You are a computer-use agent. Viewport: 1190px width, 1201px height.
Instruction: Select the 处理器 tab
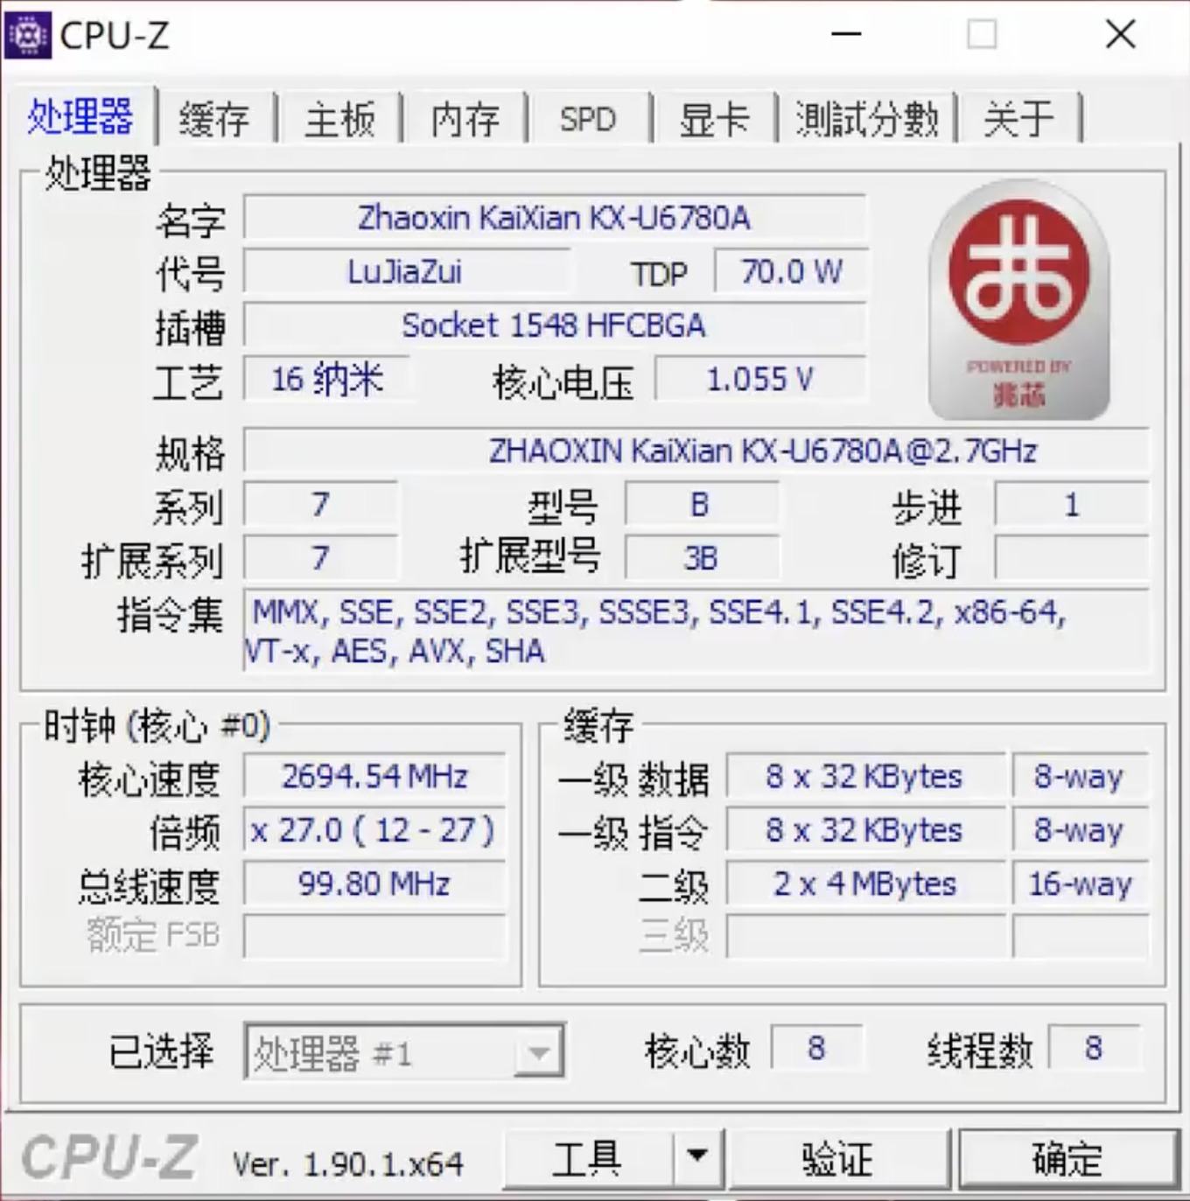(x=80, y=116)
